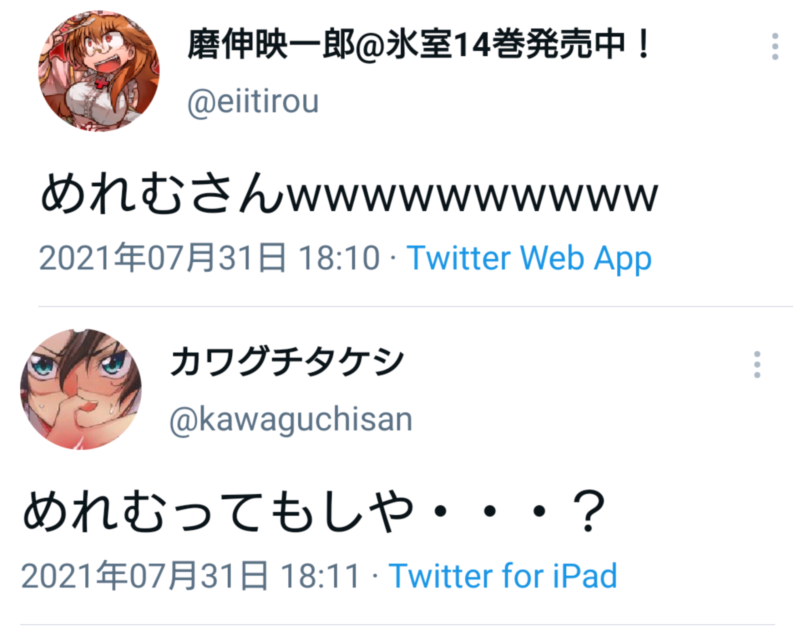This screenshot has height=640, width=809.
Task: Click the divider line between the two tweets
Action: point(415,306)
